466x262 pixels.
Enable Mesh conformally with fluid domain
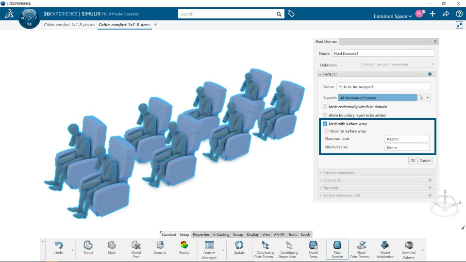325,107
